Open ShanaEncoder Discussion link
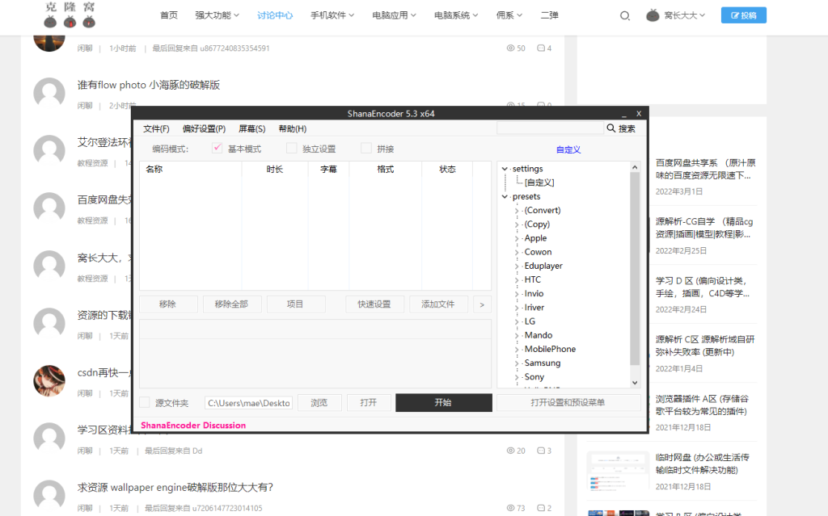 click(x=193, y=426)
